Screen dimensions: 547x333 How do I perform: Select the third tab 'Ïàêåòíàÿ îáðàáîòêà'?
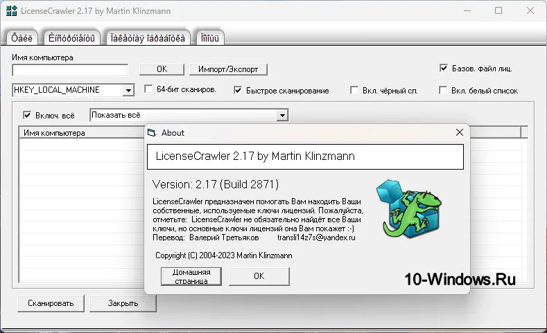[148, 37]
